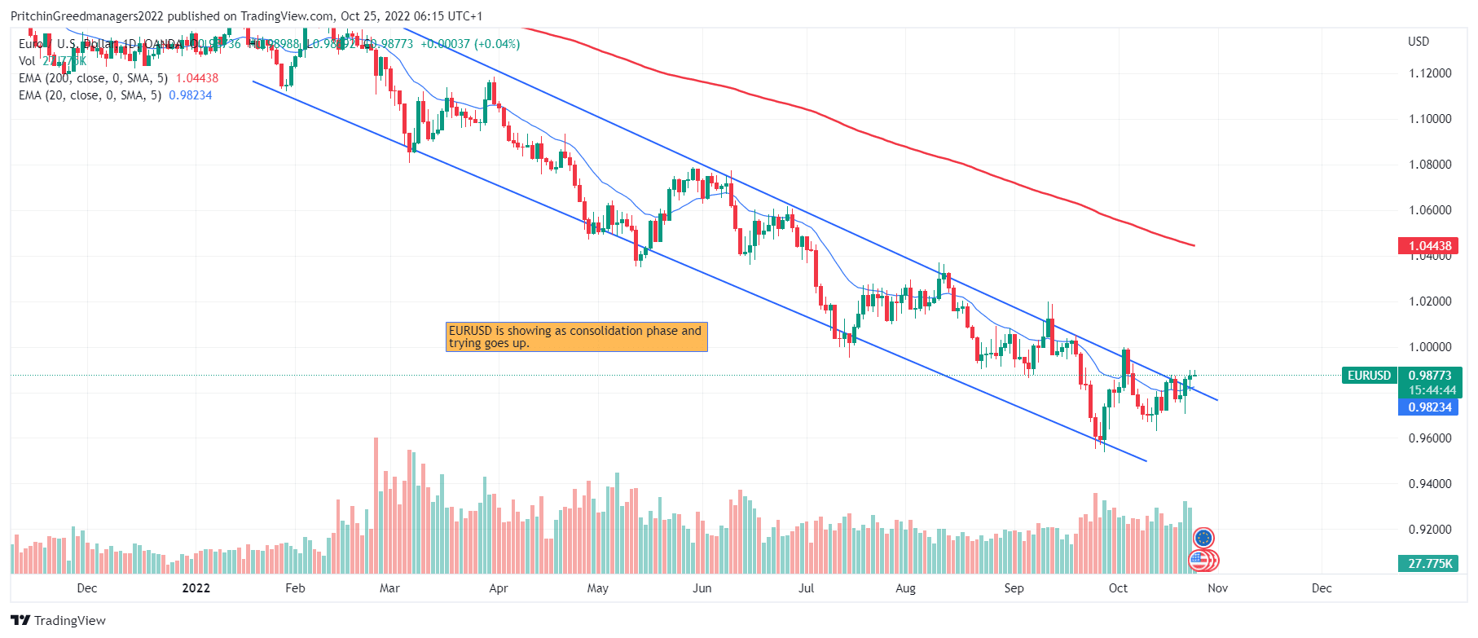The height and width of the screenshot is (638, 1478).
Task: Click the 0.96000 price axis label
Action: [1430, 438]
